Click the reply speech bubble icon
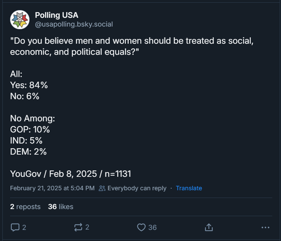The image size is (281, 241). (15, 227)
